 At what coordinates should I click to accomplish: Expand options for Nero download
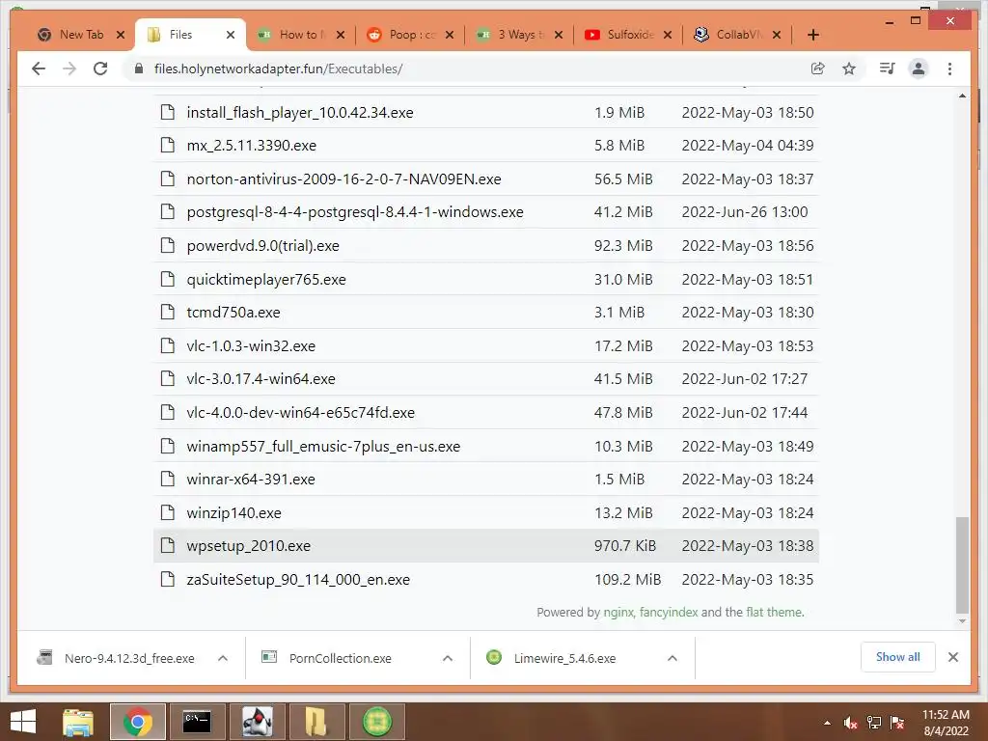coord(223,658)
